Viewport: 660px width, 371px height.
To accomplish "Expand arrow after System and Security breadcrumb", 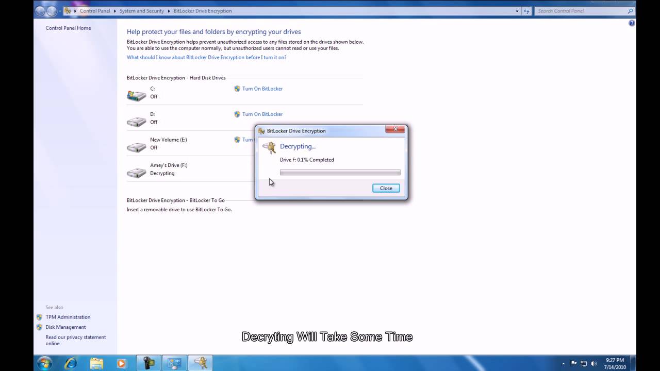I will [169, 11].
